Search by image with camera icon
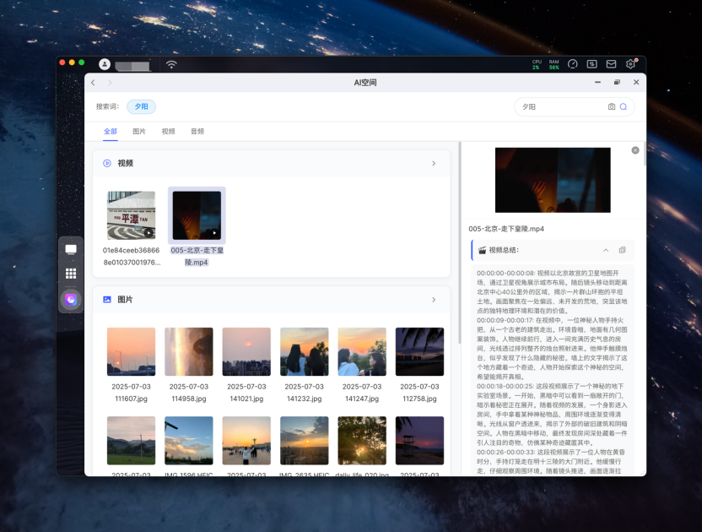702x532 pixels. (611, 106)
